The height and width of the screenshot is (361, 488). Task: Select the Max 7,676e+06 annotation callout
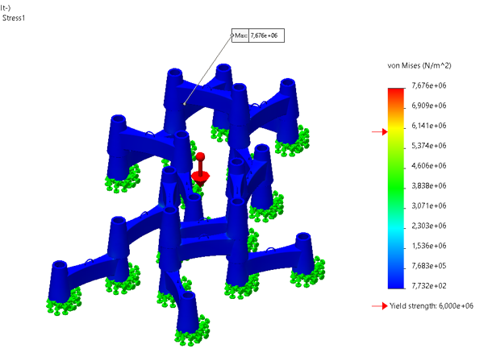click(x=258, y=35)
